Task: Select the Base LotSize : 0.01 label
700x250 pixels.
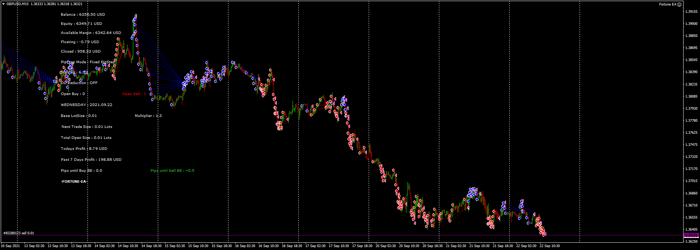Action: click(x=79, y=116)
